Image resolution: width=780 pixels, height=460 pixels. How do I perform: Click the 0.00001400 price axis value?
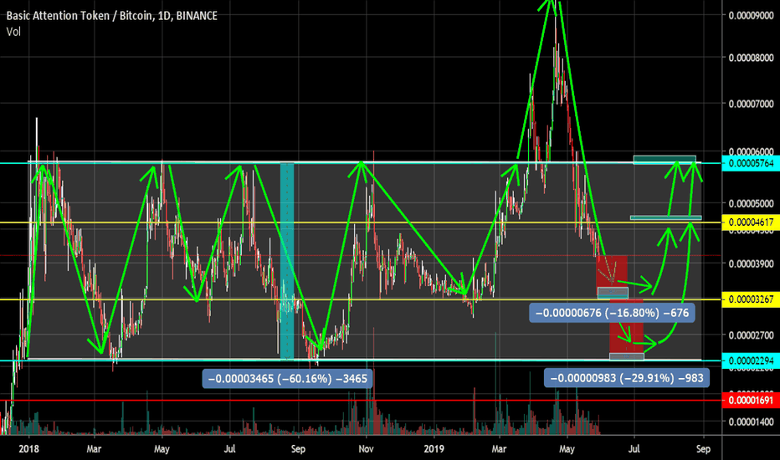752,422
